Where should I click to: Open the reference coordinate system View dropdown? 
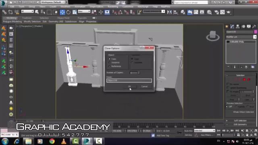(x=84, y=11)
